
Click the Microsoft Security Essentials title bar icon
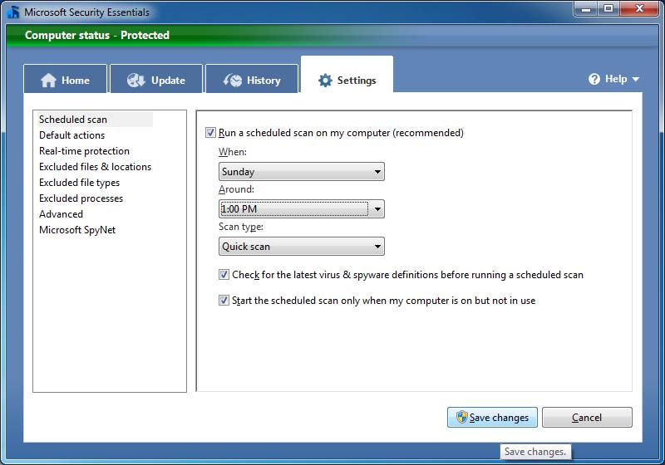13,12
